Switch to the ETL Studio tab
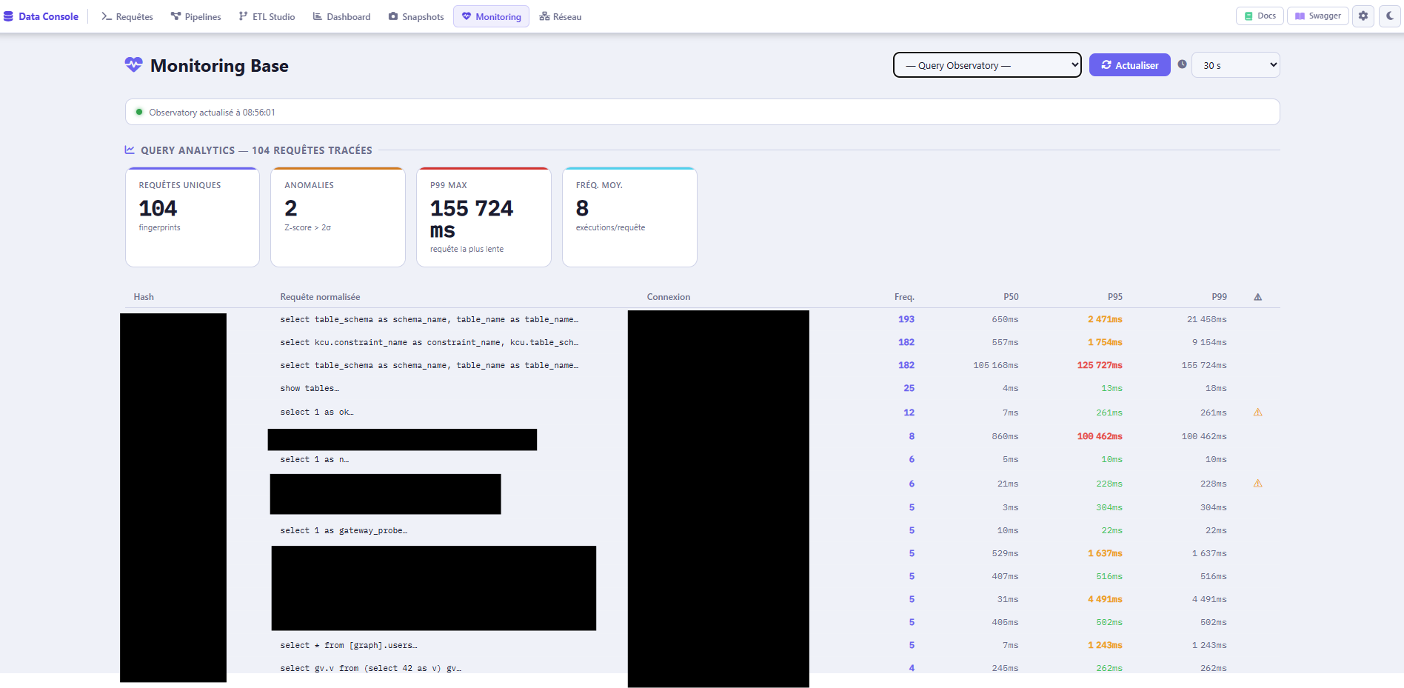The image size is (1404, 688). [267, 16]
